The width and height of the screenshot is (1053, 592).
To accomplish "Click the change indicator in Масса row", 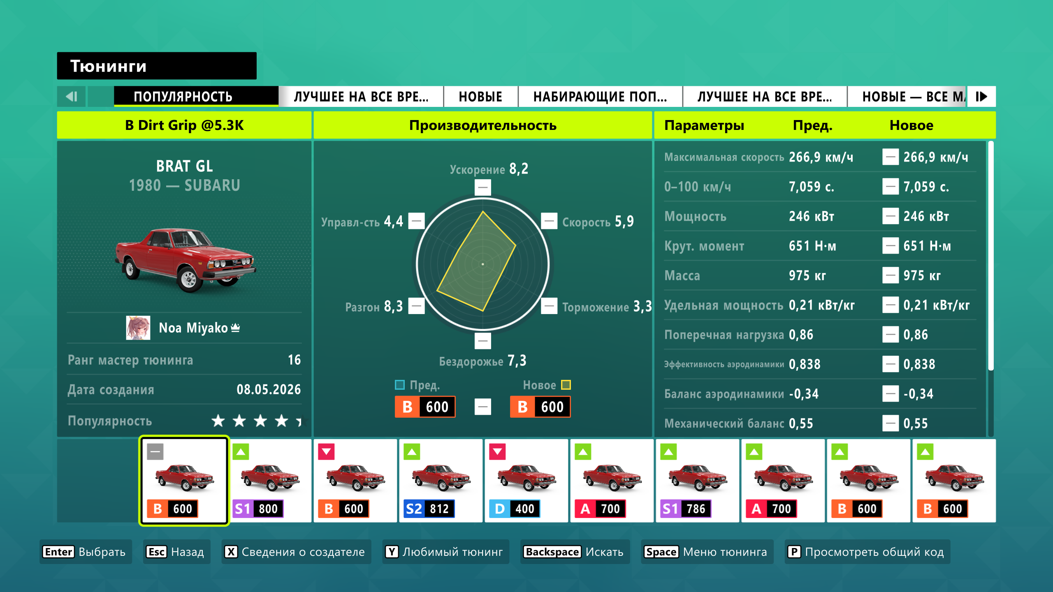I will click(x=890, y=275).
